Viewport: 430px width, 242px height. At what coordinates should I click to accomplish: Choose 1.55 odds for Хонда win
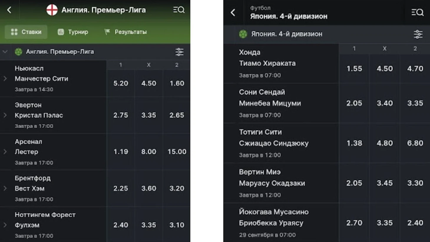coord(354,68)
